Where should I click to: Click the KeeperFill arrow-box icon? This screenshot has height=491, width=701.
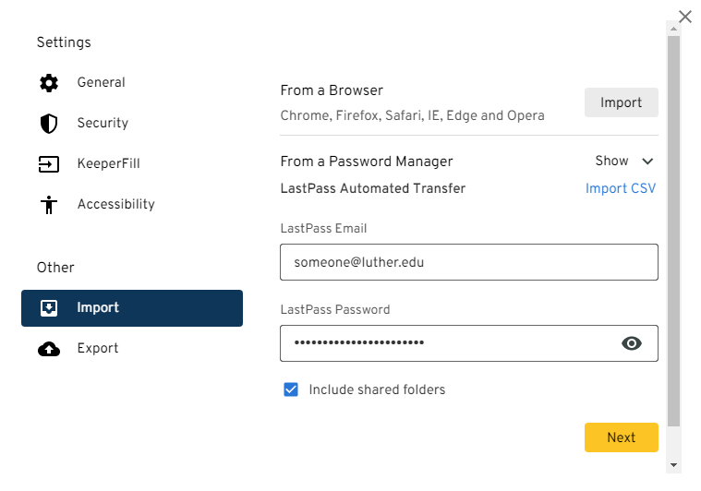49,164
